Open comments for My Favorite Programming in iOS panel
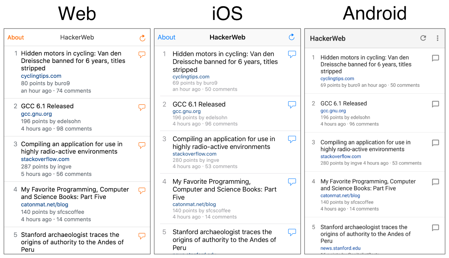This screenshot has width=449, height=258. tap(292, 182)
